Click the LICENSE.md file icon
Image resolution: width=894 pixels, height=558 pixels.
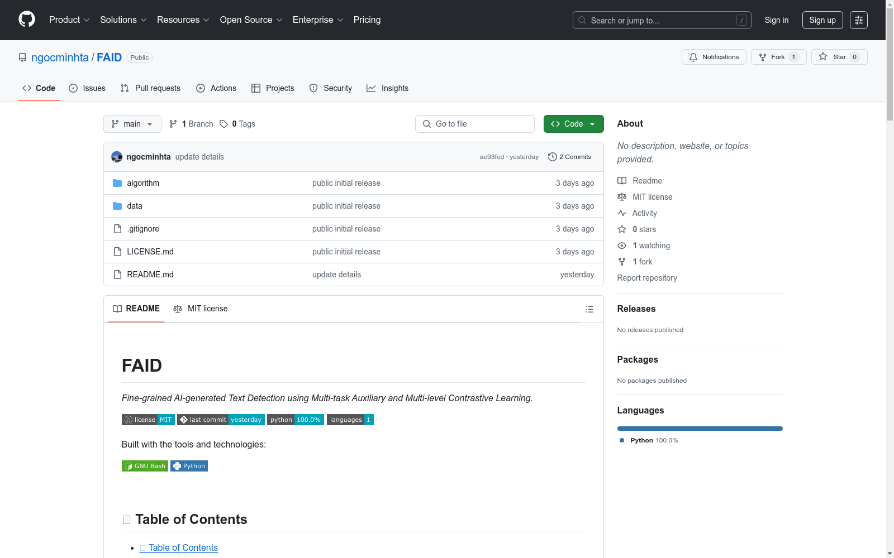(117, 252)
